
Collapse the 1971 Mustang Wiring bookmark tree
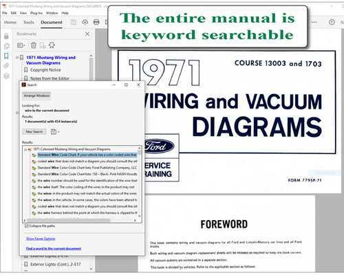click(x=17, y=58)
